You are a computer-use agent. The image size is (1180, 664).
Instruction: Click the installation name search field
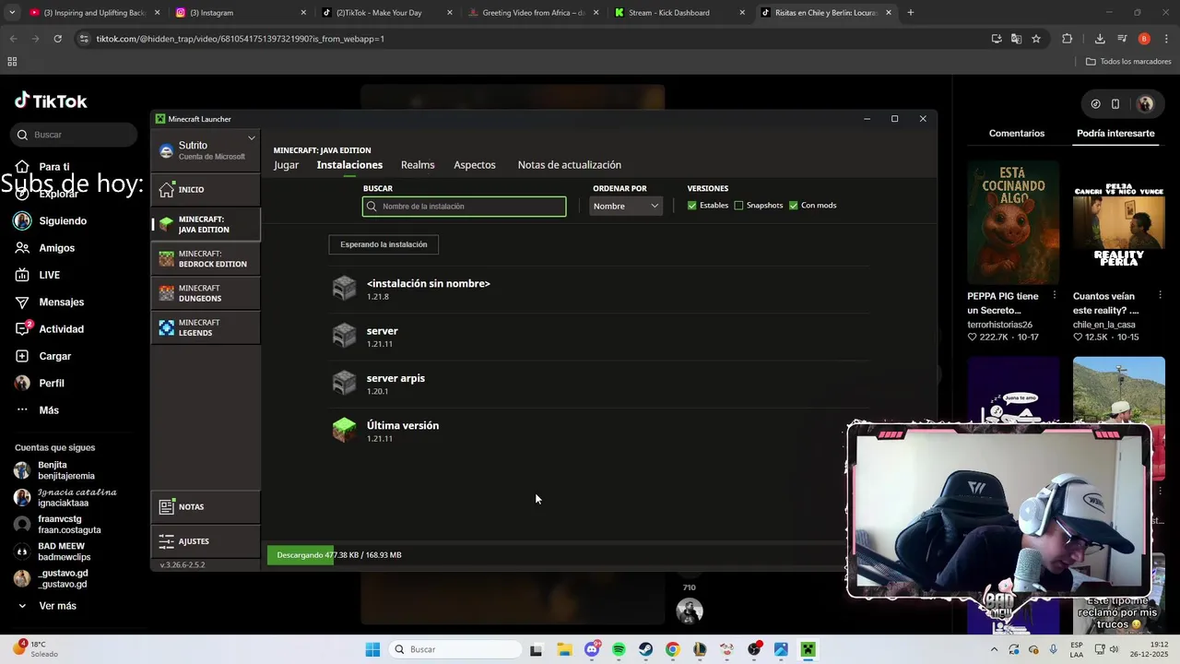point(464,207)
